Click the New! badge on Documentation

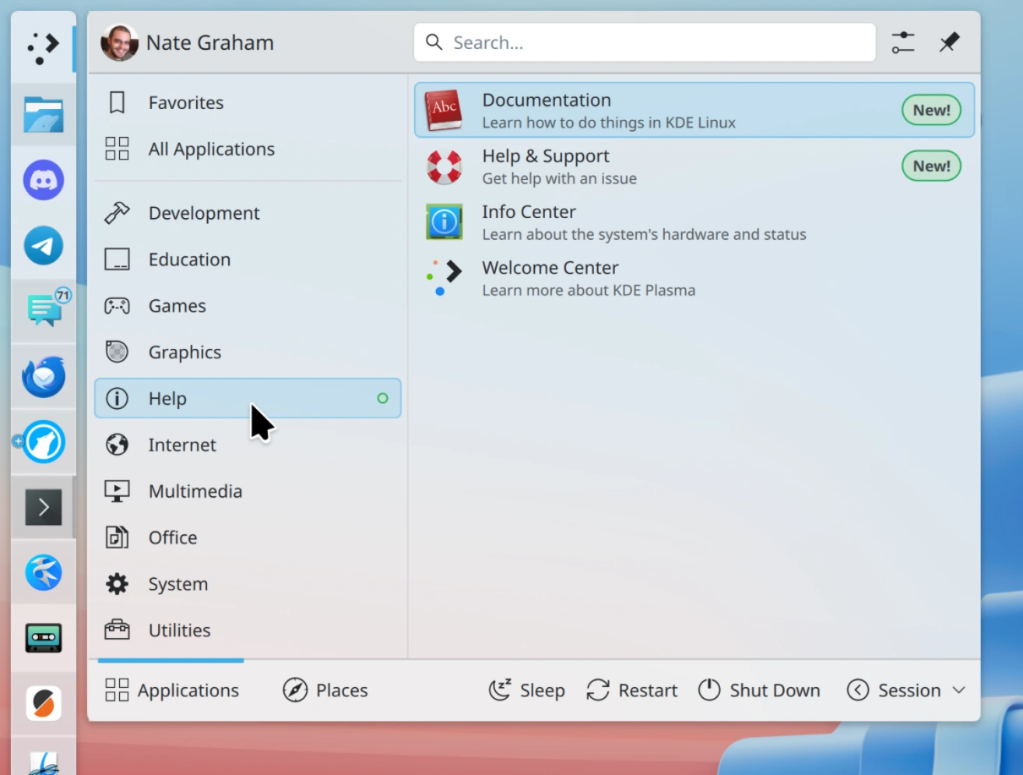(x=931, y=110)
